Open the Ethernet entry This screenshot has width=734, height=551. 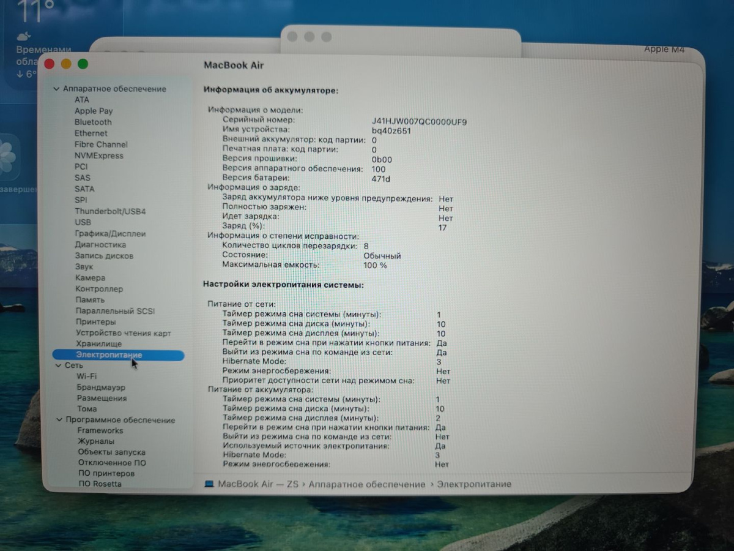coord(91,133)
